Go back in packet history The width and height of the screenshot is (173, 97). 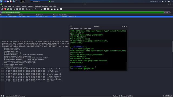(x=30, y=9)
